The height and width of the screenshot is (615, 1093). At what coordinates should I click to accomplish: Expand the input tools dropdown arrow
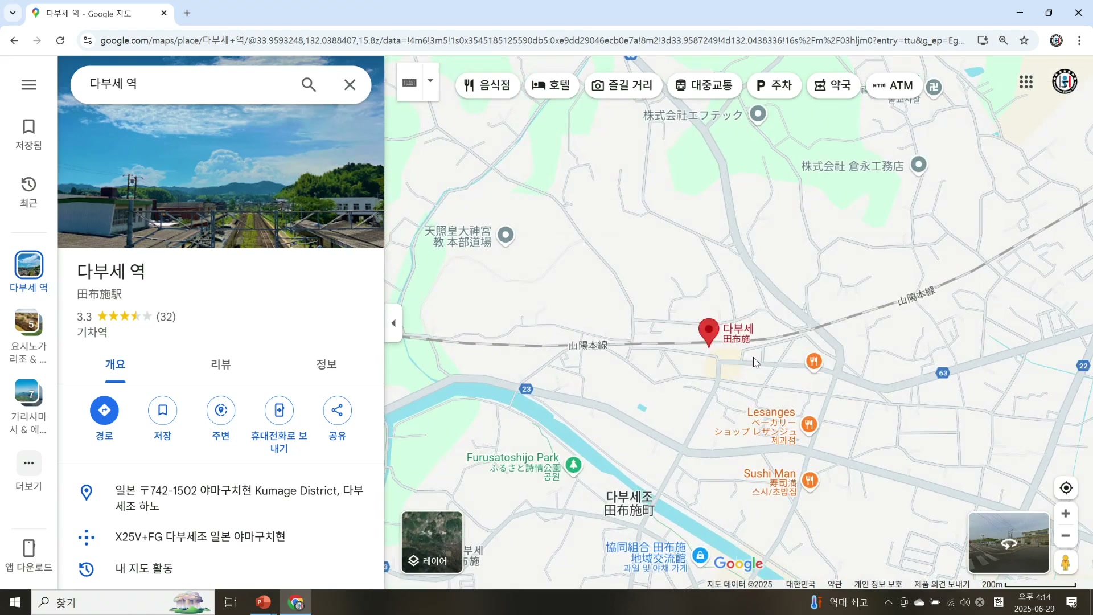pos(430,81)
